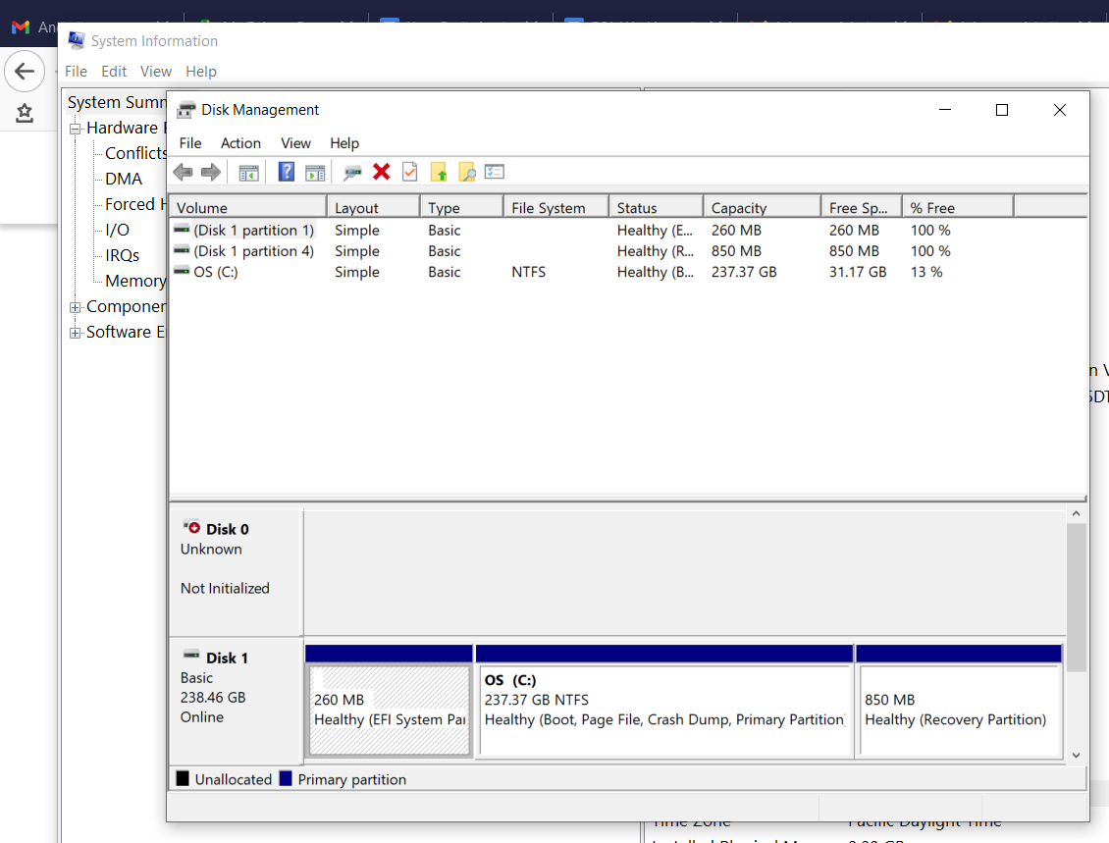This screenshot has height=843, width=1109.
Task: Click the Disk 0 not-initialized red icon
Action: pos(191,527)
